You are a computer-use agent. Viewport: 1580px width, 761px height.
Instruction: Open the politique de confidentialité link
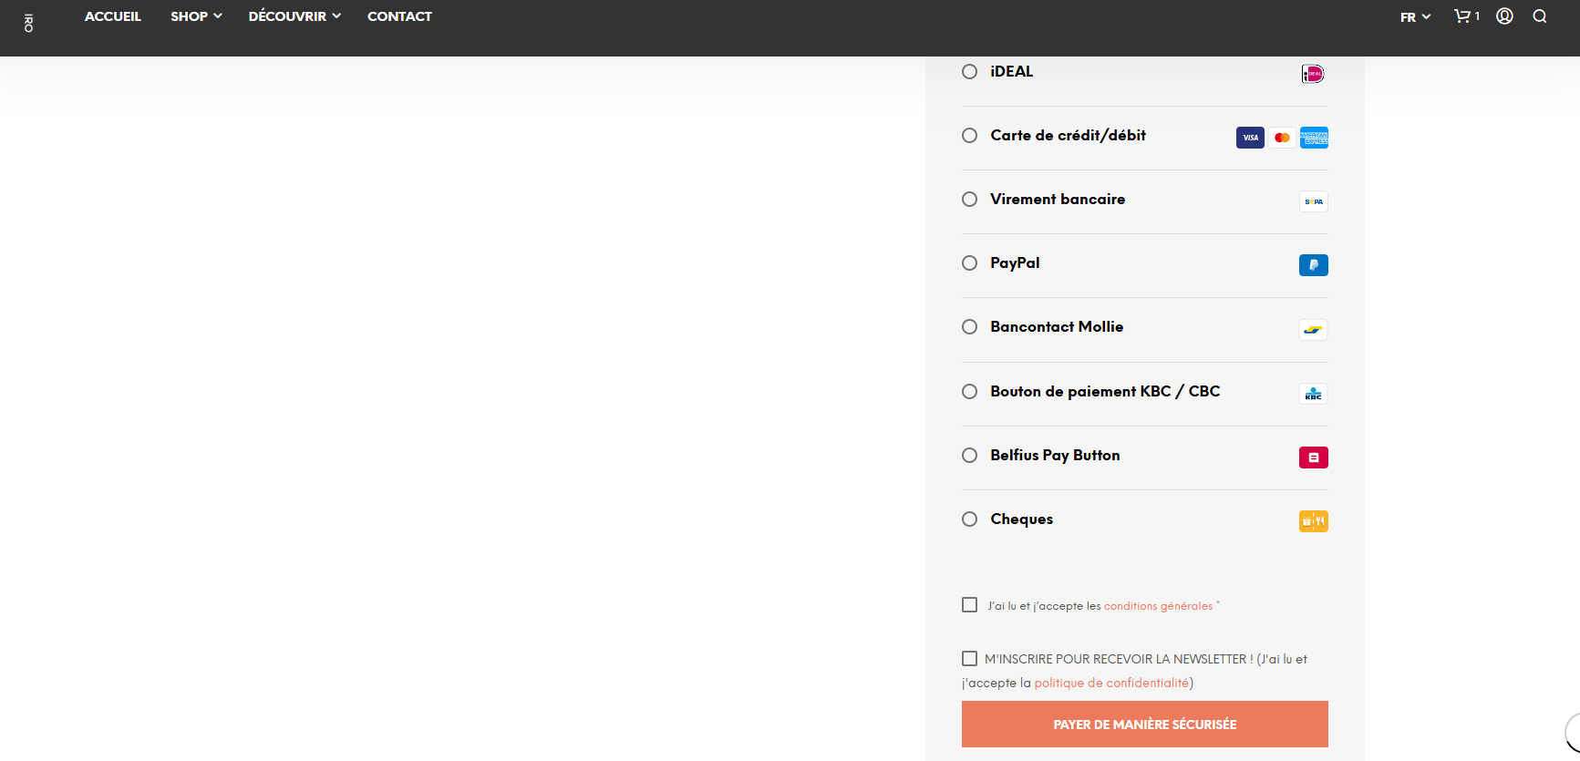pyautogui.click(x=1111, y=683)
